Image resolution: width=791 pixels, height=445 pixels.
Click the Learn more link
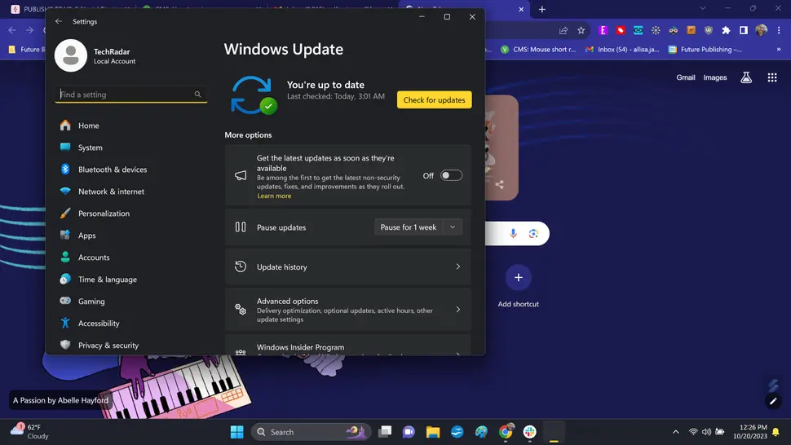pos(274,196)
